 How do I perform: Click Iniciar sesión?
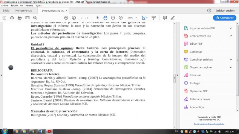click(225, 10)
